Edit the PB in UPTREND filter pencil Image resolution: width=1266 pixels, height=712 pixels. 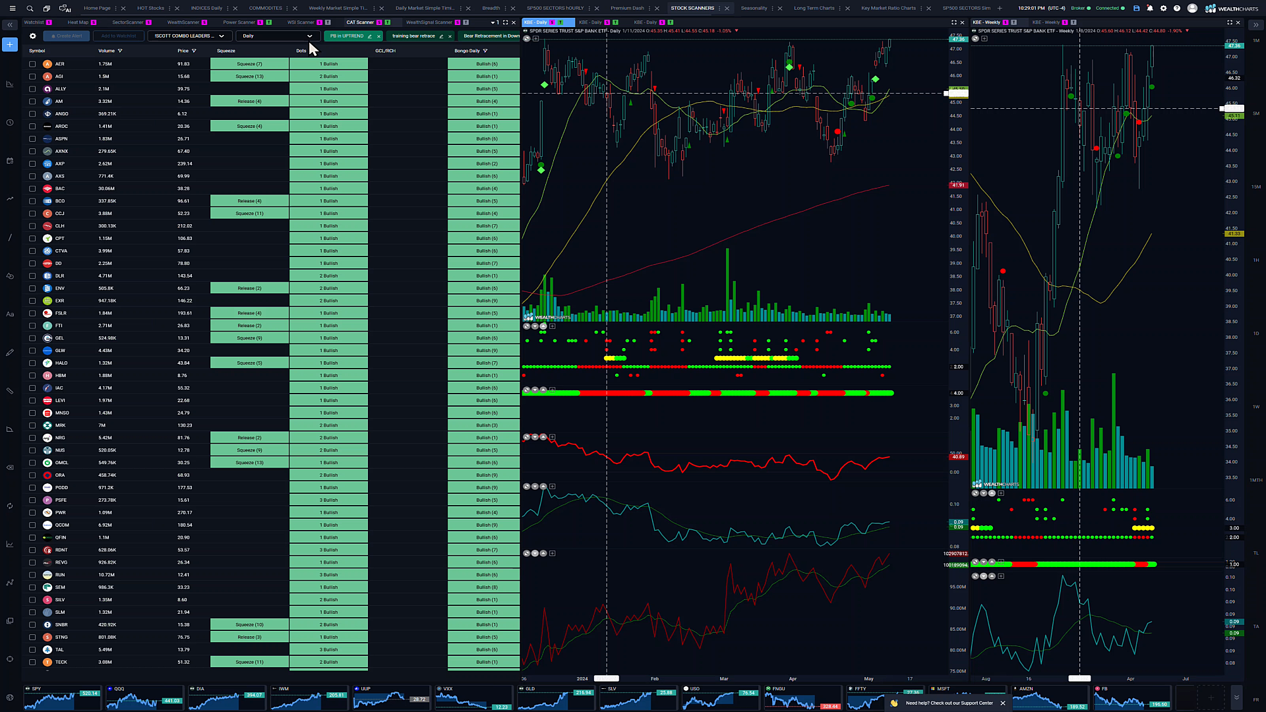pyautogui.click(x=370, y=36)
